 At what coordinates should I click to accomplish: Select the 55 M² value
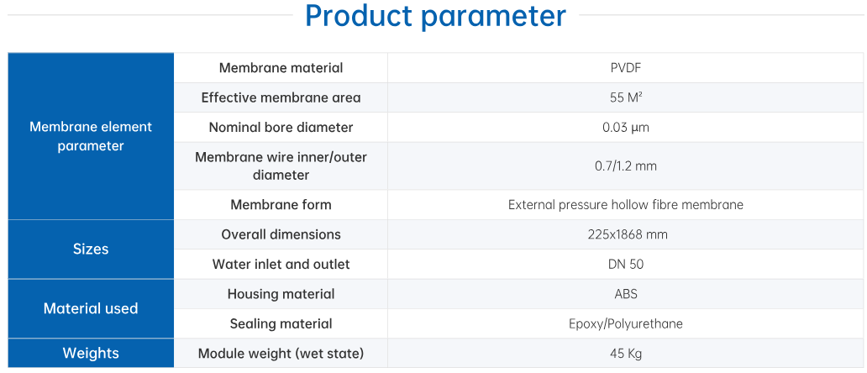click(x=626, y=97)
